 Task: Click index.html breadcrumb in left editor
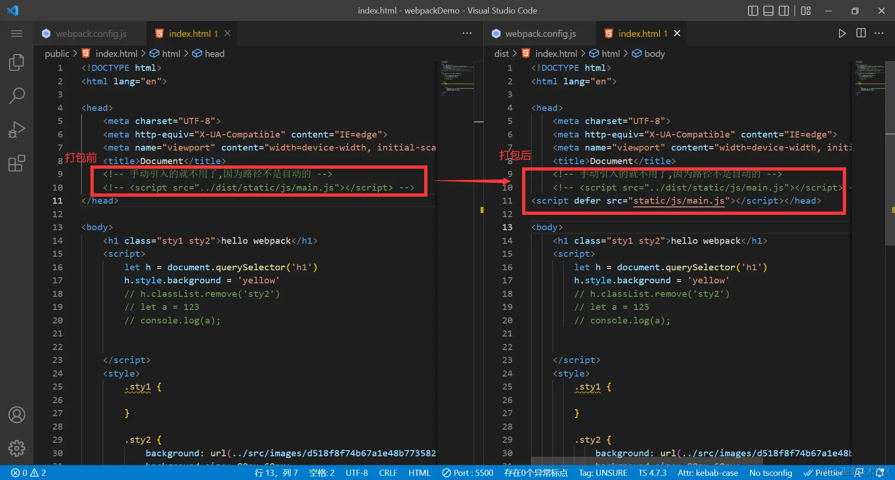(x=117, y=54)
